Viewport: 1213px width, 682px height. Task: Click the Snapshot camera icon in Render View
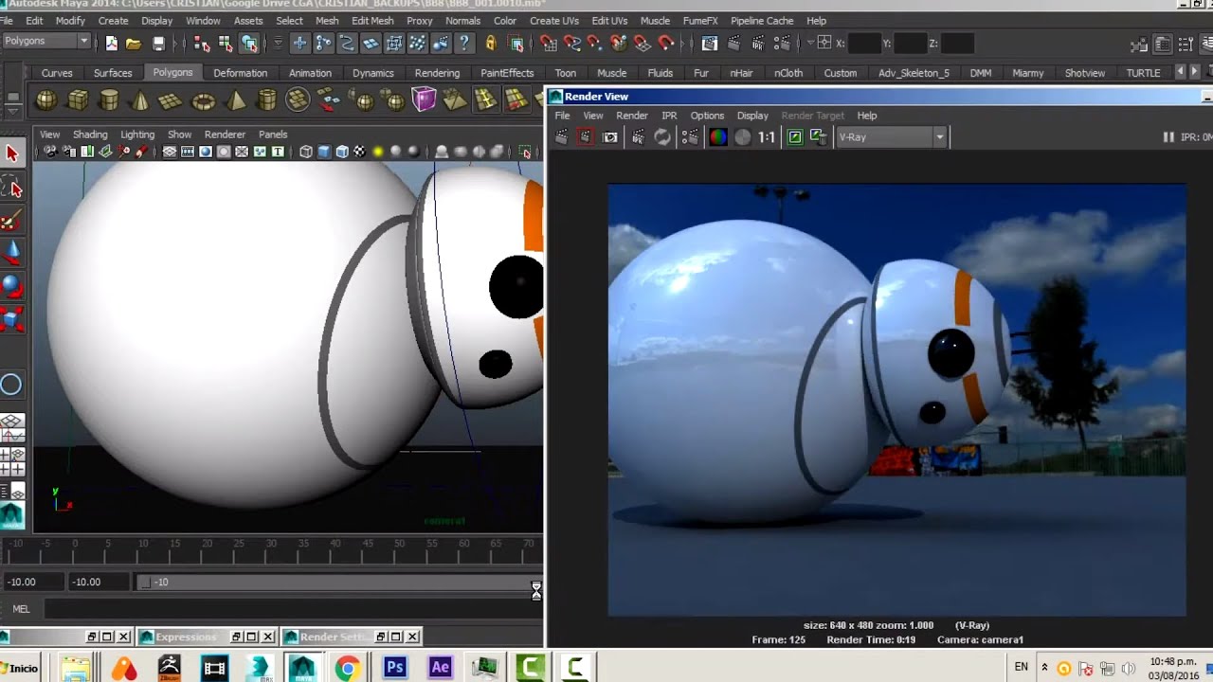(610, 137)
